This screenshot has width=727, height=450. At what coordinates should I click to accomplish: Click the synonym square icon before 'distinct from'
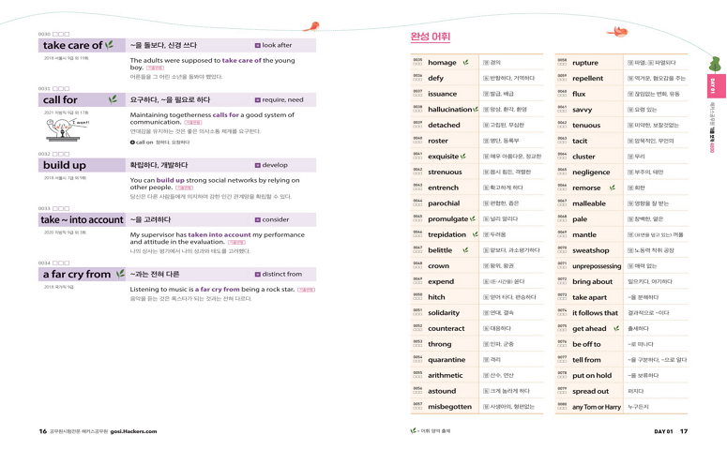pyautogui.click(x=257, y=275)
